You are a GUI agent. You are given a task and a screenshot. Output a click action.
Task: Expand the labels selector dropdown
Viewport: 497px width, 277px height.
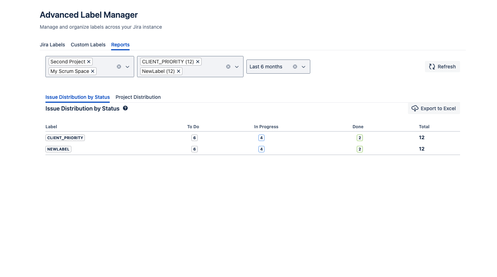coord(237,67)
